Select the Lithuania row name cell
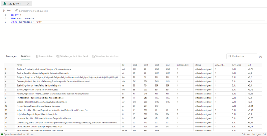Screen dimensions: 267x136 68,118
